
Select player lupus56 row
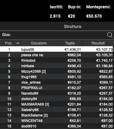coord(56,49)
